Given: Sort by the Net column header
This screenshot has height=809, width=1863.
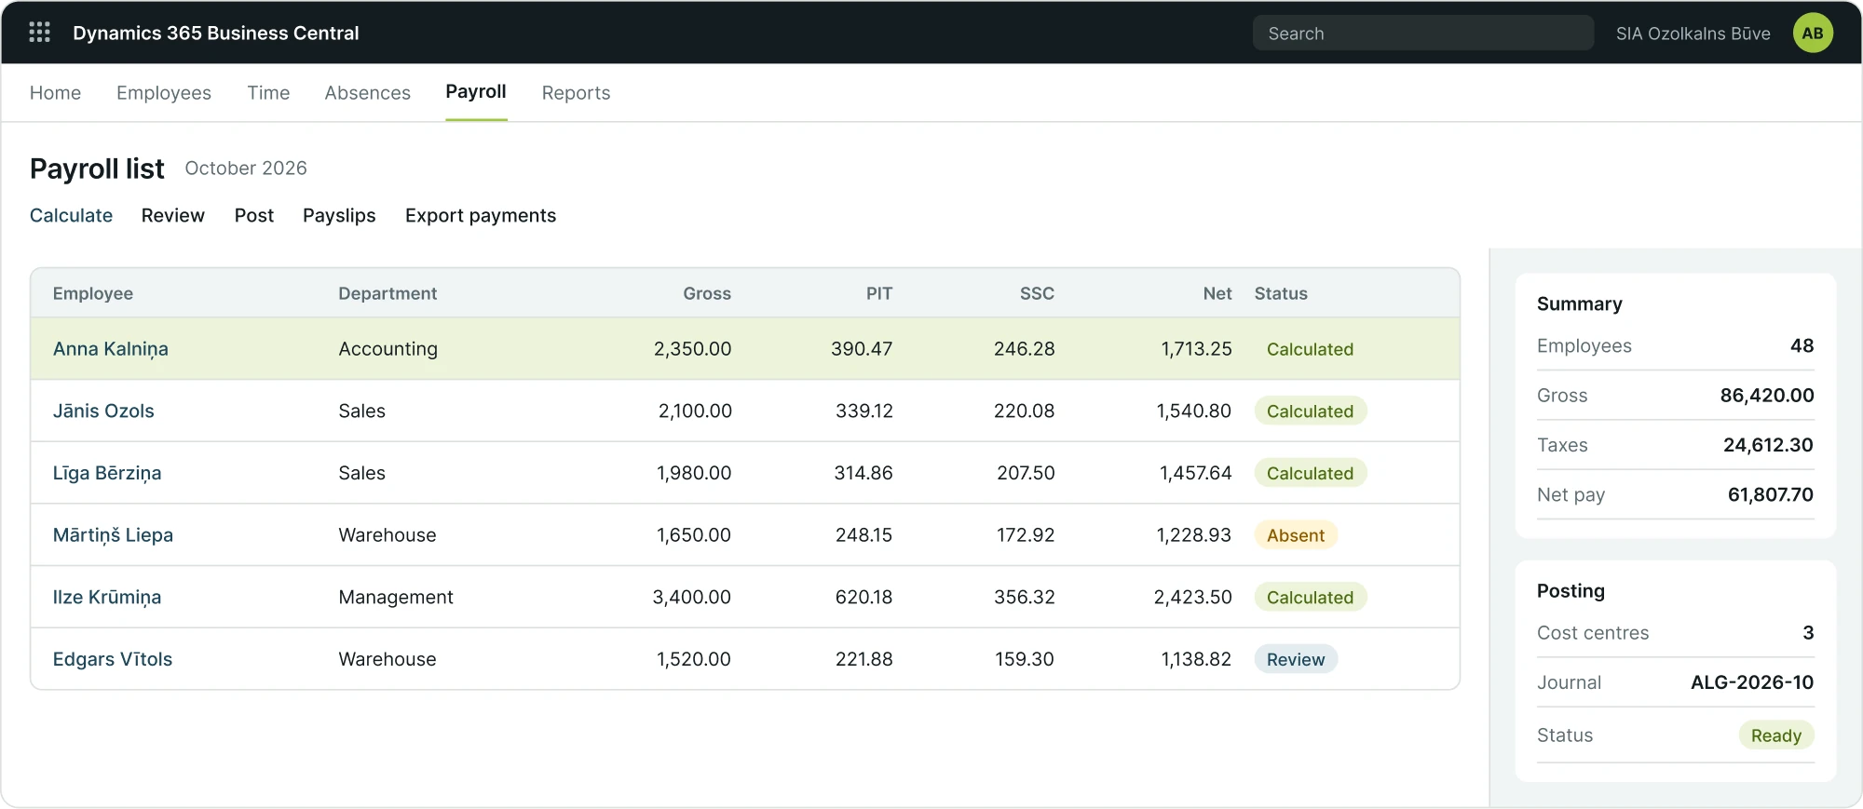Looking at the screenshot, I should (x=1217, y=293).
